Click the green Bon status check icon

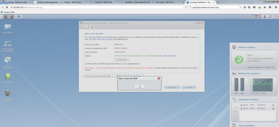[239, 60]
